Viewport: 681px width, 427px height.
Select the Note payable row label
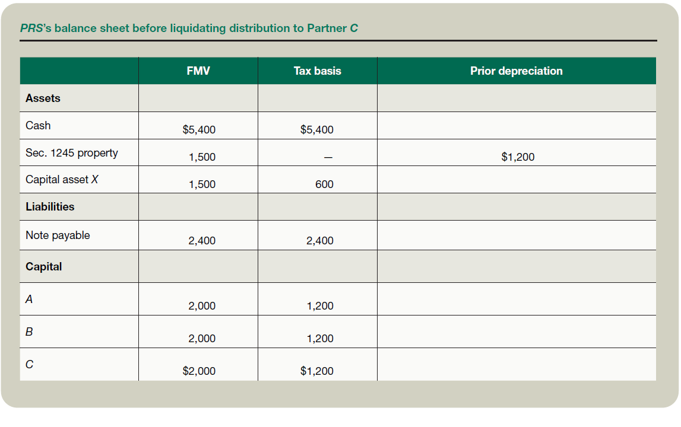click(x=58, y=235)
